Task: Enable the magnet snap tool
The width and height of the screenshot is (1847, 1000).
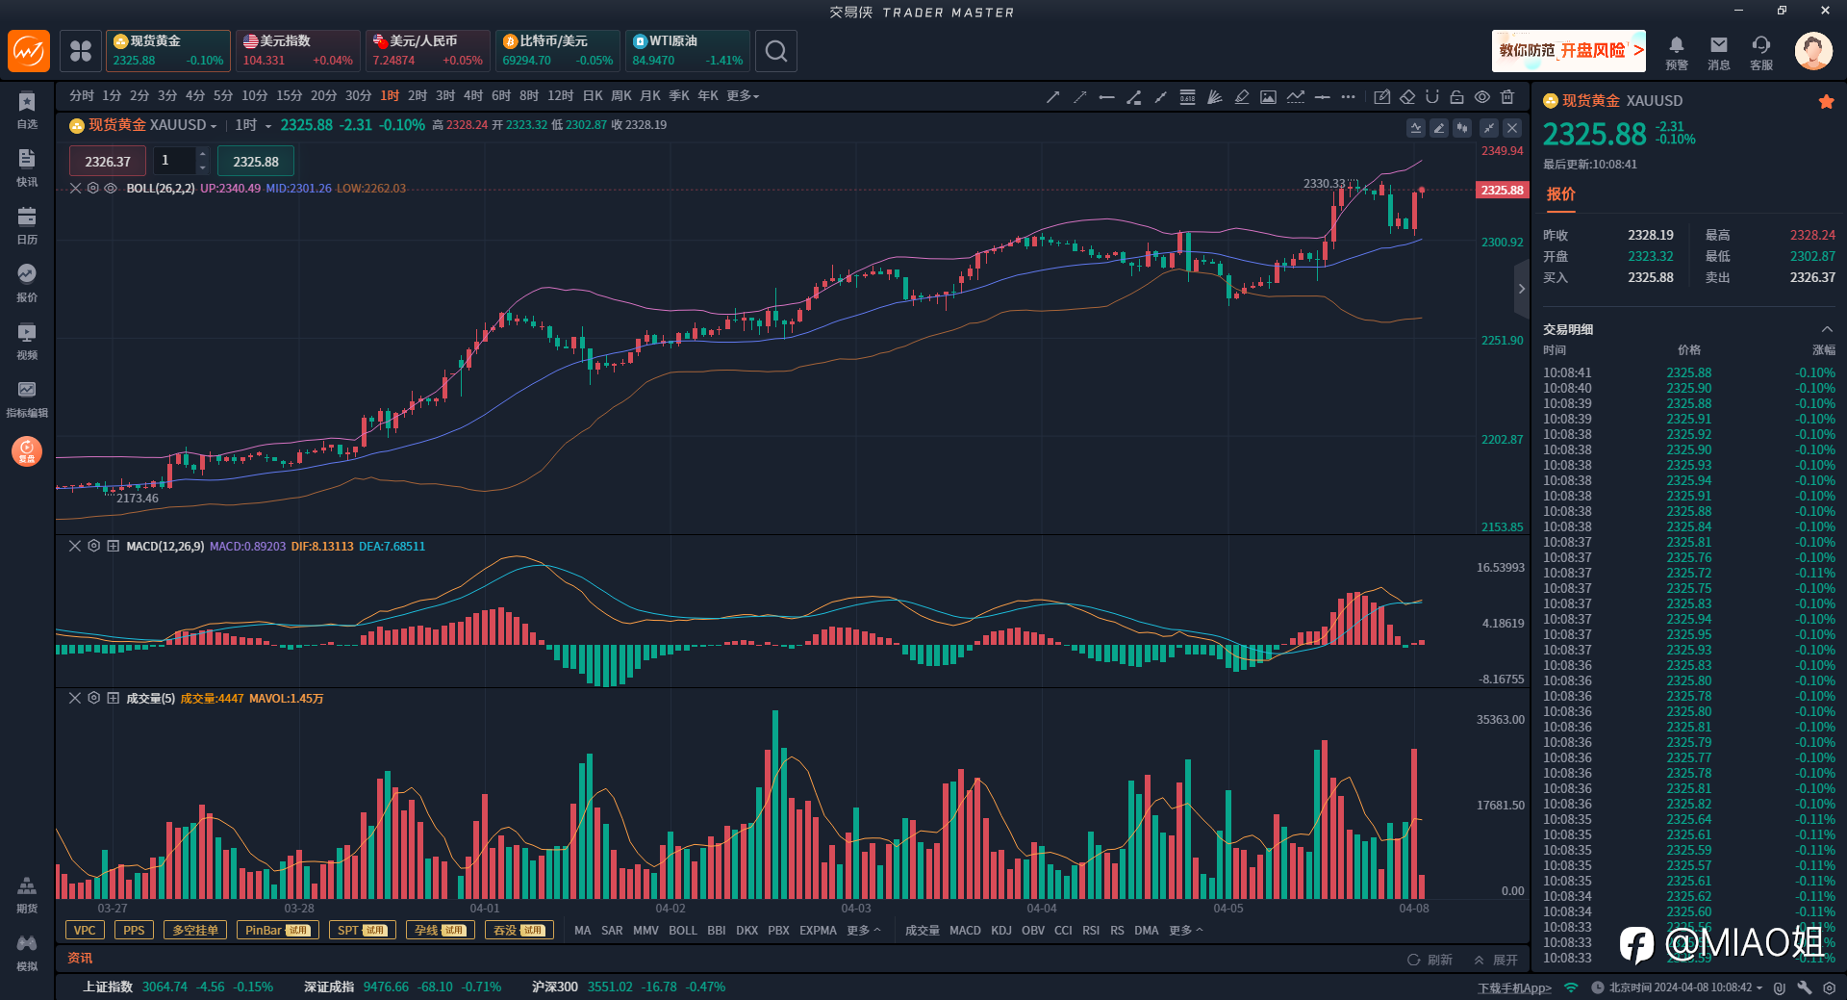Action: tap(1432, 96)
